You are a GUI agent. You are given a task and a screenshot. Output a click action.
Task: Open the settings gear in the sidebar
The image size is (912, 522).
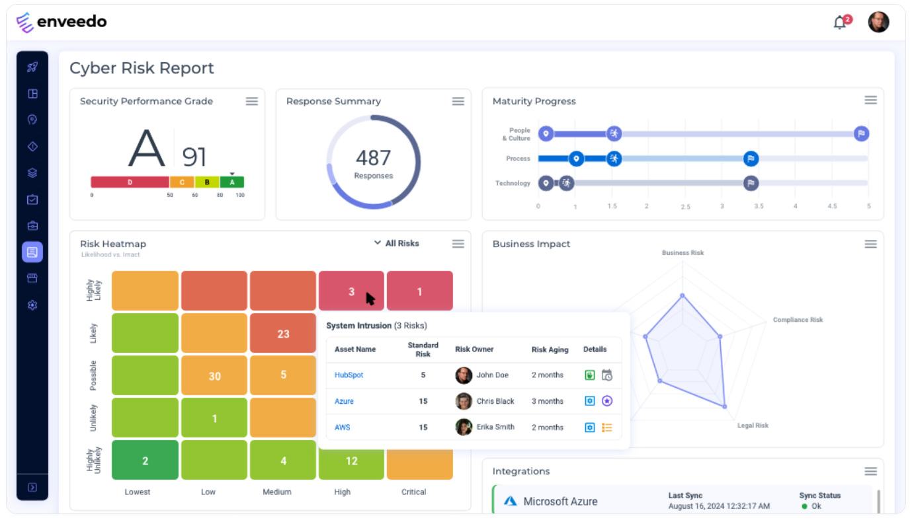point(32,305)
